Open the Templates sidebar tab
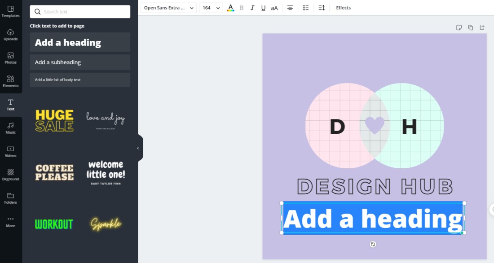Viewport: 494px width, 263px height. [x=11, y=11]
